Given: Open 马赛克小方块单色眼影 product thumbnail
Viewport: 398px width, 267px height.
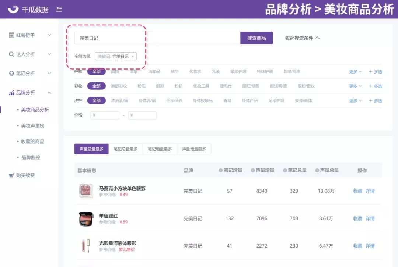Looking at the screenshot, I should 86,191.
